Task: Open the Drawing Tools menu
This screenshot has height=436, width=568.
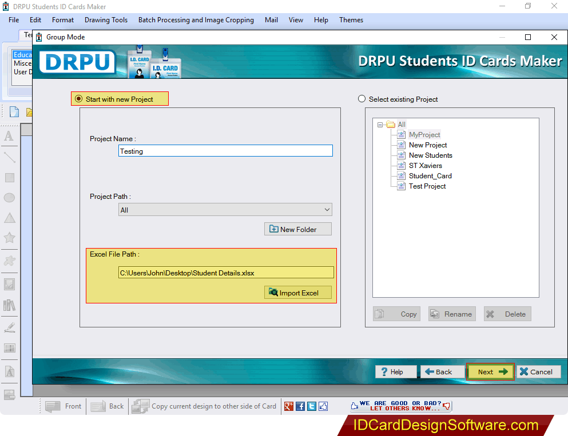Action: click(x=106, y=20)
